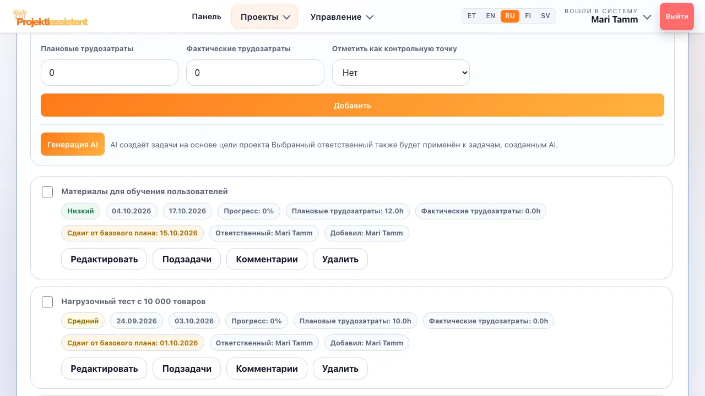
Task: Click the Сдвиг от базового плана: 01.10.2026 badge
Action: point(133,343)
